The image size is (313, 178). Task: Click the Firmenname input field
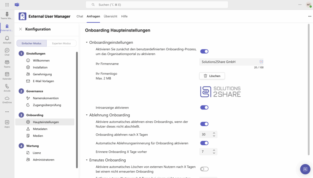click(229, 62)
